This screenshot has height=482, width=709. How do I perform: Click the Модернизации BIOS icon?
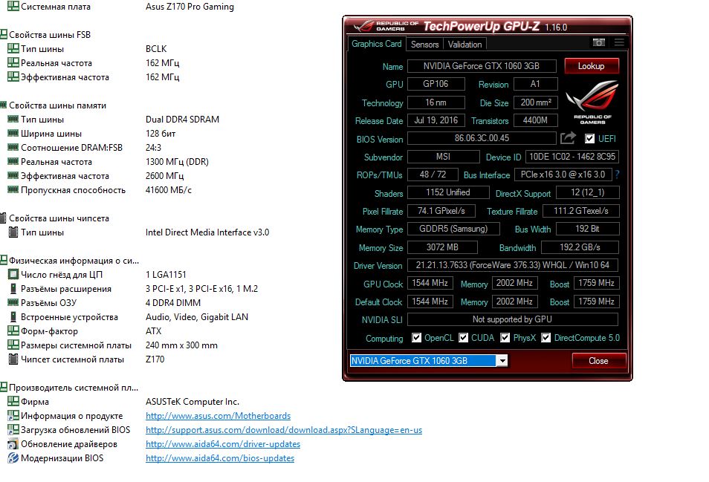[13, 458]
